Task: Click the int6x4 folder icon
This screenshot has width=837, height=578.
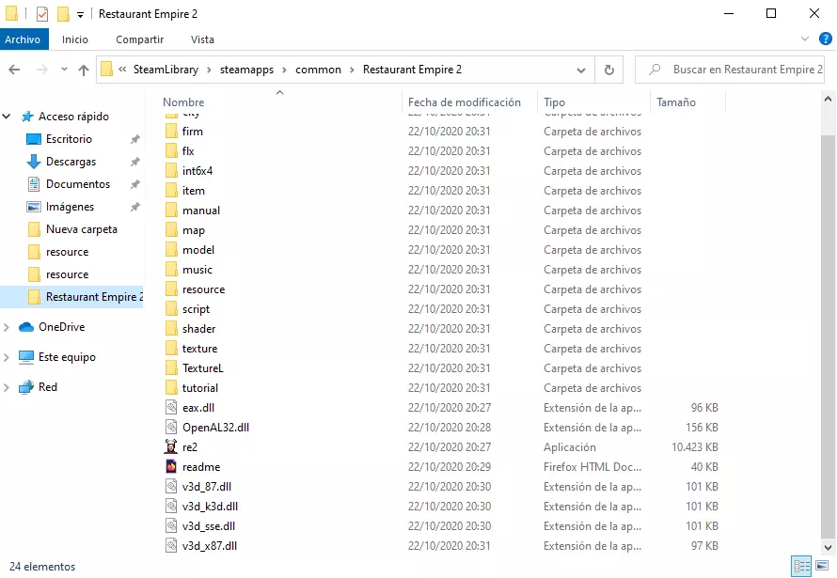Action: pyautogui.click(x=171, y=171)
